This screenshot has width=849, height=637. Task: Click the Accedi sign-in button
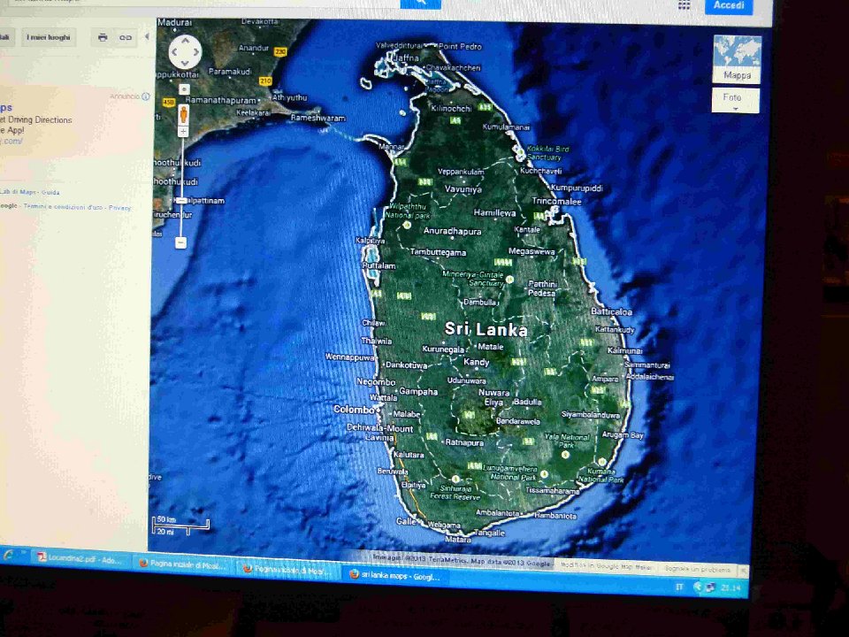[x=729, y=5]
